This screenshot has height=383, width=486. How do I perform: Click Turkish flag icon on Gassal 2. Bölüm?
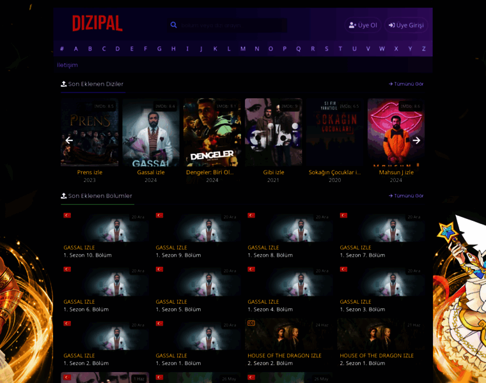(67, 323)
